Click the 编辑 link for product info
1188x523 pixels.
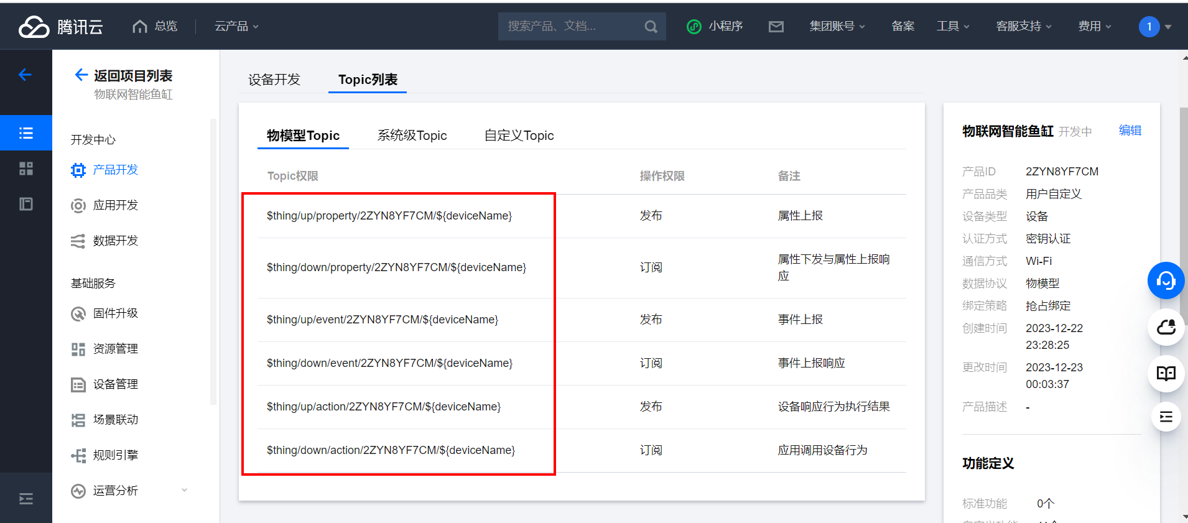coord(1130,131)
